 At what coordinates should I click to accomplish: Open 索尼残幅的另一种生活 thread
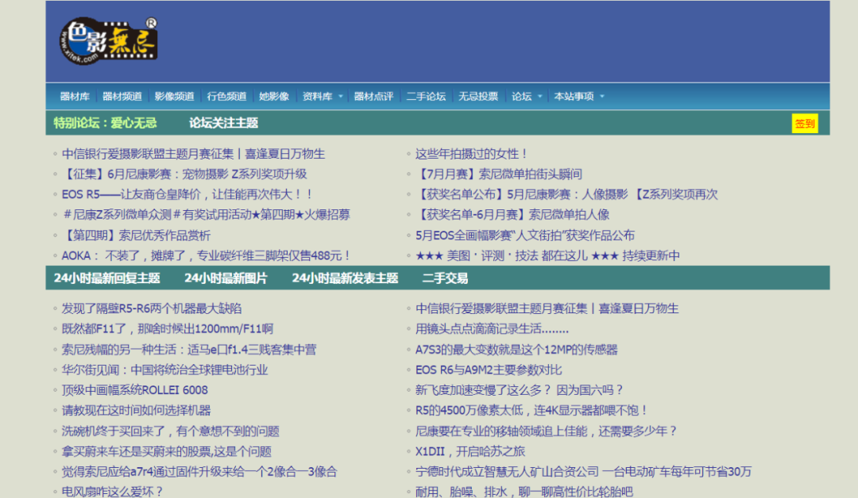point(189,350)
